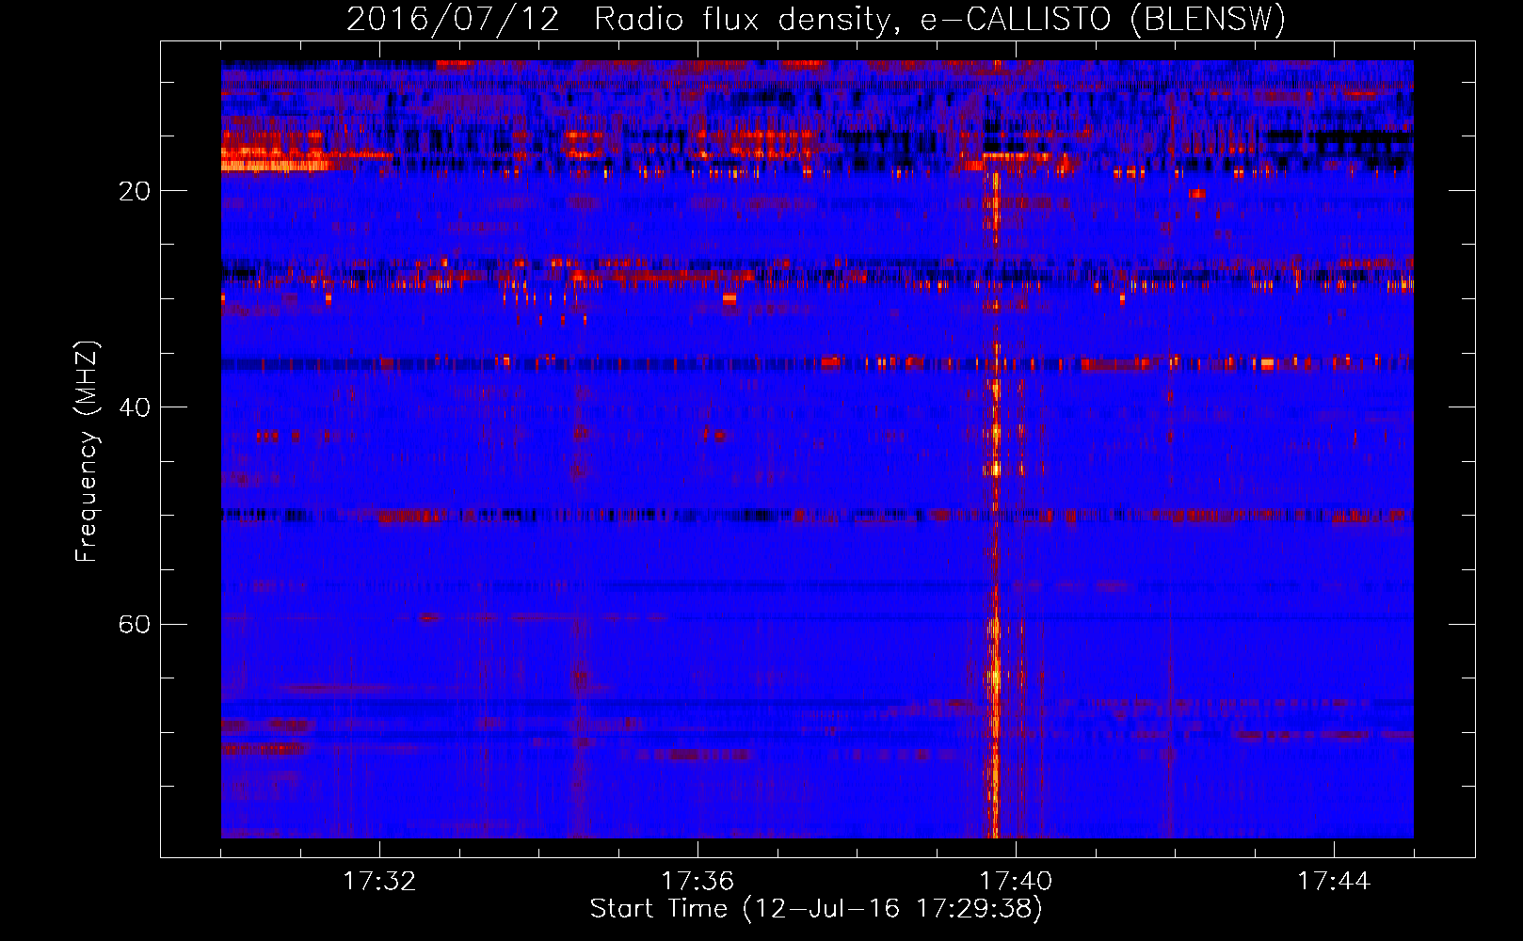Image resolution: width=1523 pixels, height=941 pixels.
Task: Click the 40 MHz frequency tick label
Action: click(135, 407)
